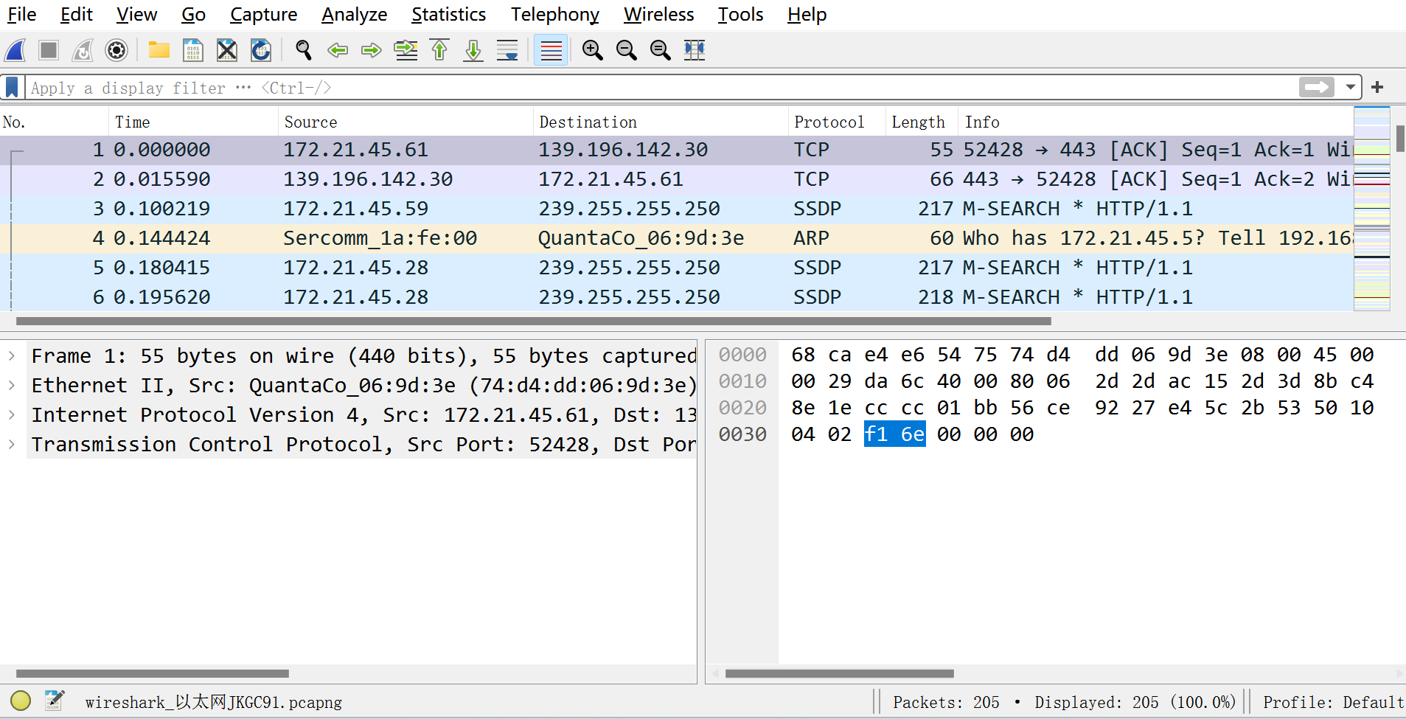
Task: Focus the display filter input field
Action: click(x=661, y=88)
